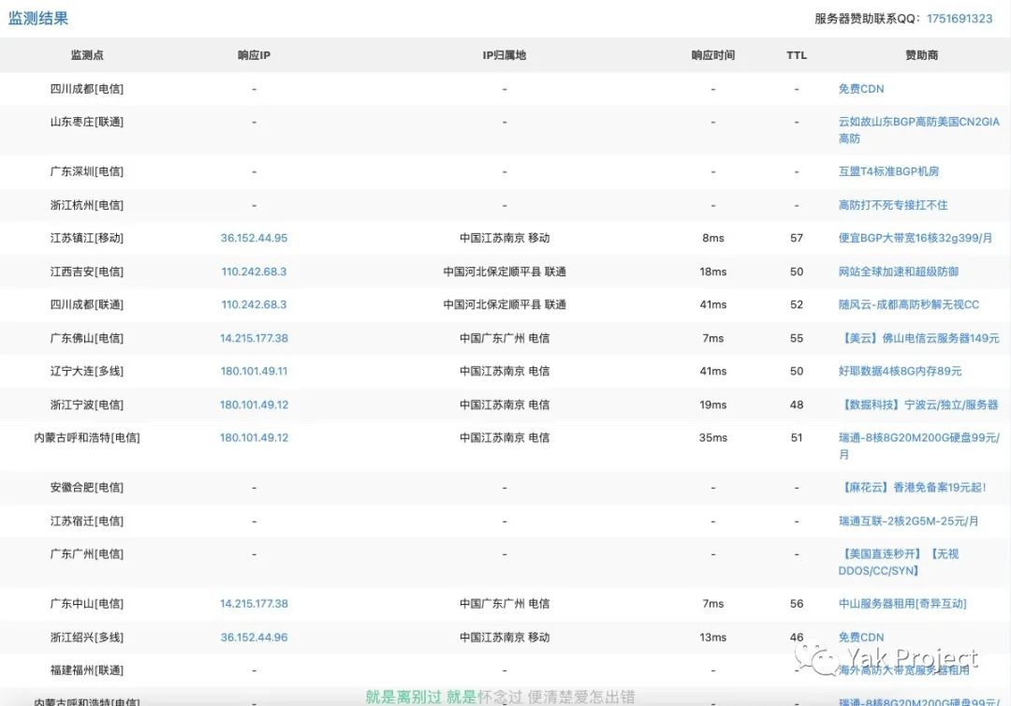Select monitor point 安徽合肥[电信]
The width and height of the screenshot is (1011, 706).
point(87,488)
